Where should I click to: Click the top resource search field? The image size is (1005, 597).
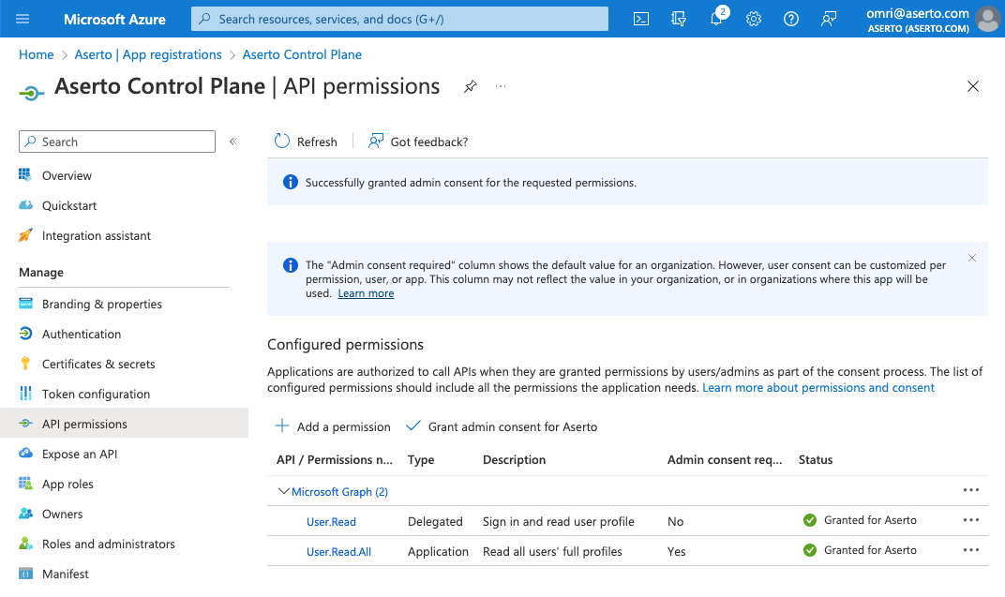[399, 19]
